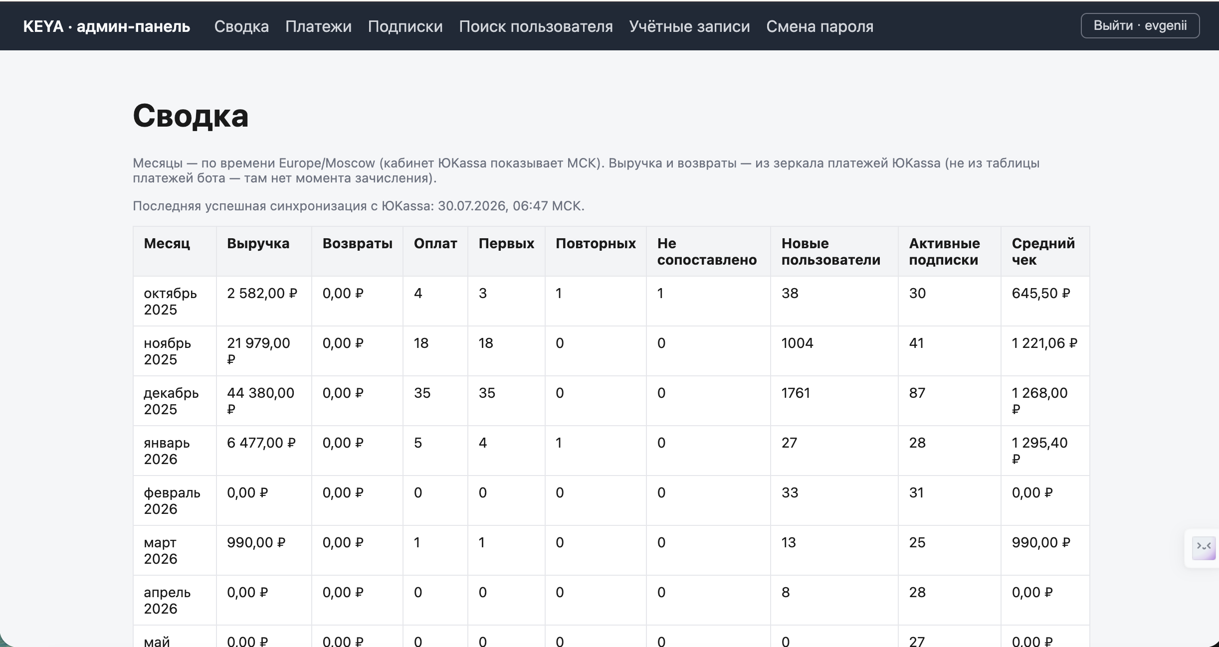Select new users value 33 for февраль 2026

(x=790, y=492)
